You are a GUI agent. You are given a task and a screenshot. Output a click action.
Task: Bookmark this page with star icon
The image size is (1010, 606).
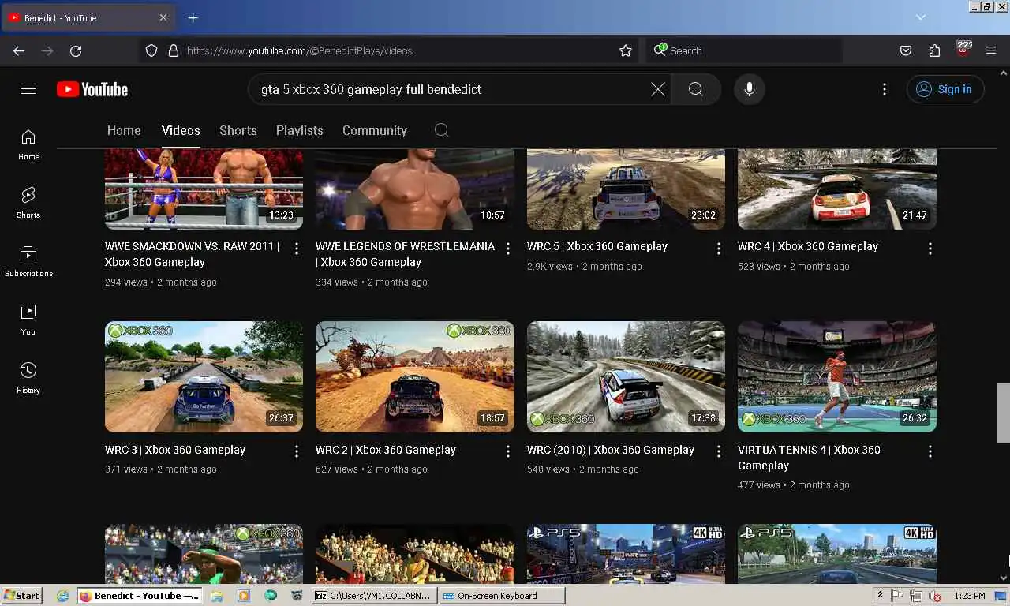[x=626, y=50]
